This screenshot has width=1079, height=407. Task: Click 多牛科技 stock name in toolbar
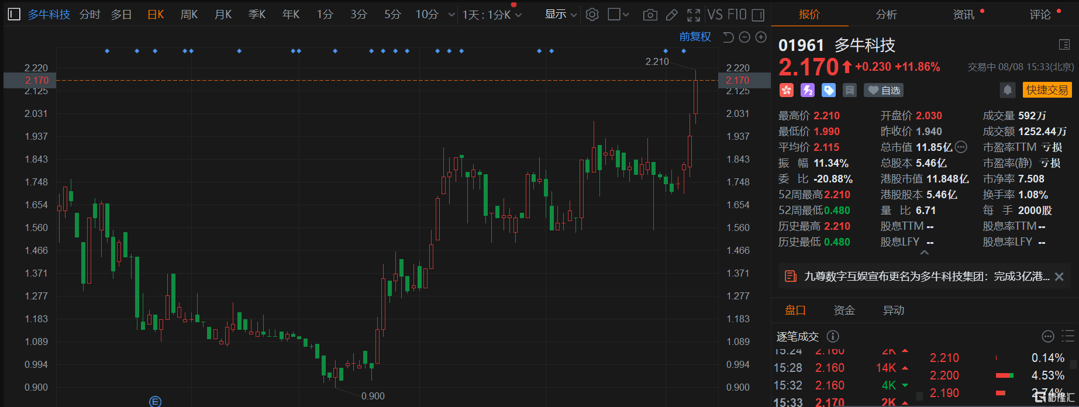[x=49, y=14]
